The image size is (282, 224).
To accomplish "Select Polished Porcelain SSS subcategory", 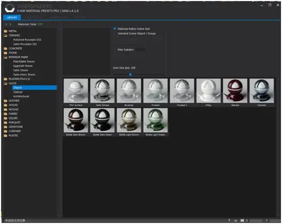I will (27, 40).
